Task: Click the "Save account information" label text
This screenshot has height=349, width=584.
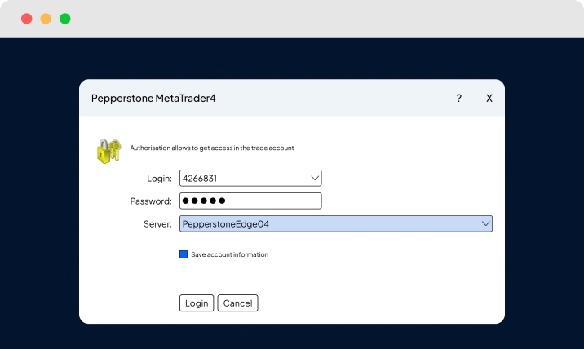Action: tap(229, 254)
